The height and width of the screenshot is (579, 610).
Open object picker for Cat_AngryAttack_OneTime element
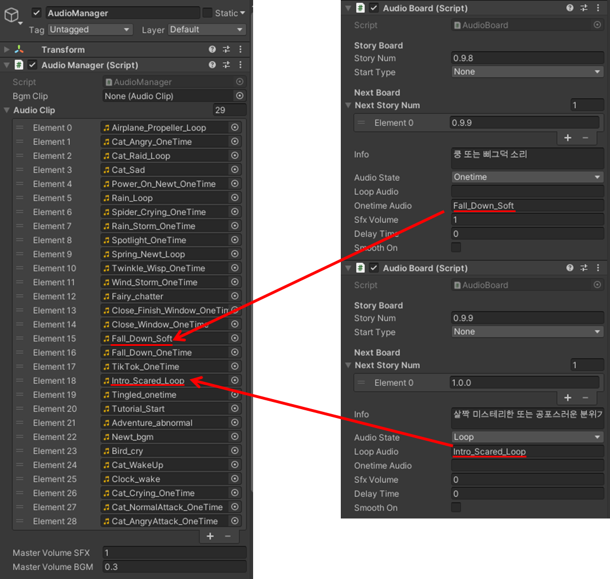[x=235, y=521]
